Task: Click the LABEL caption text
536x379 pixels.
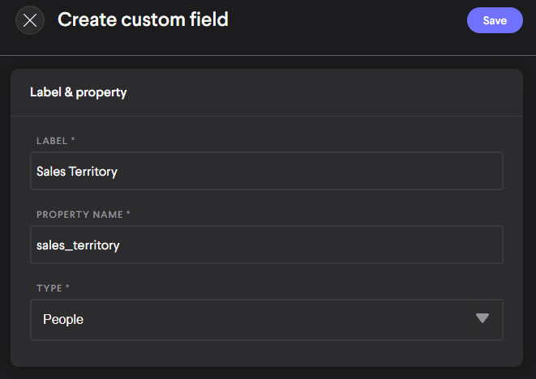Action: pos(52,140)
